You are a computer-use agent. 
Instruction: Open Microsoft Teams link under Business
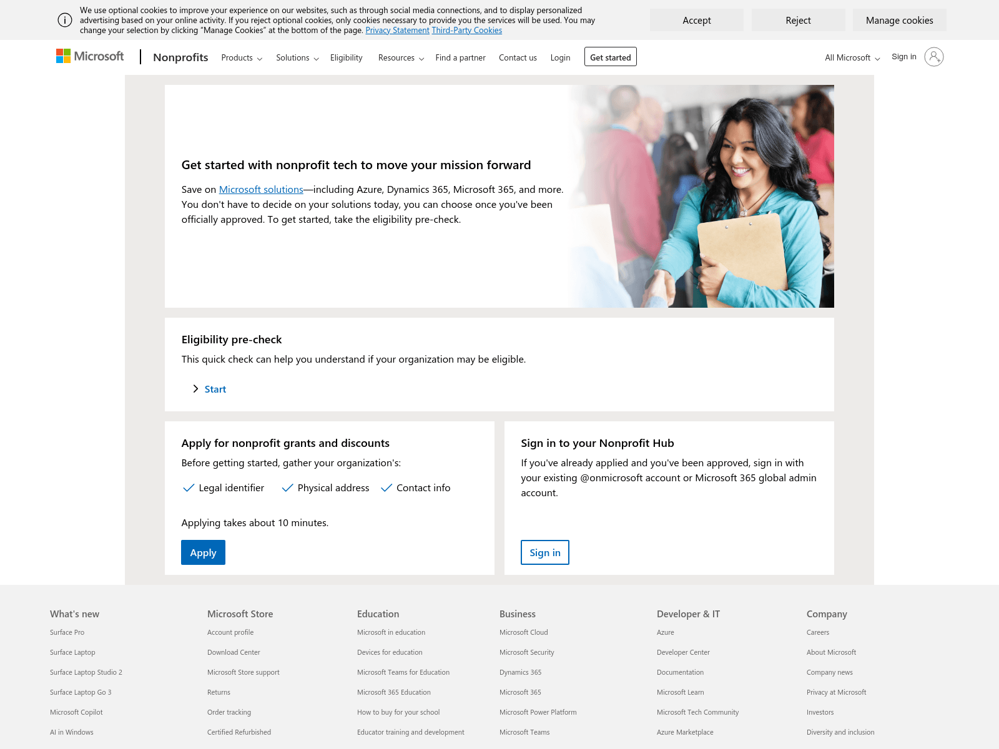tap(524, 732)
